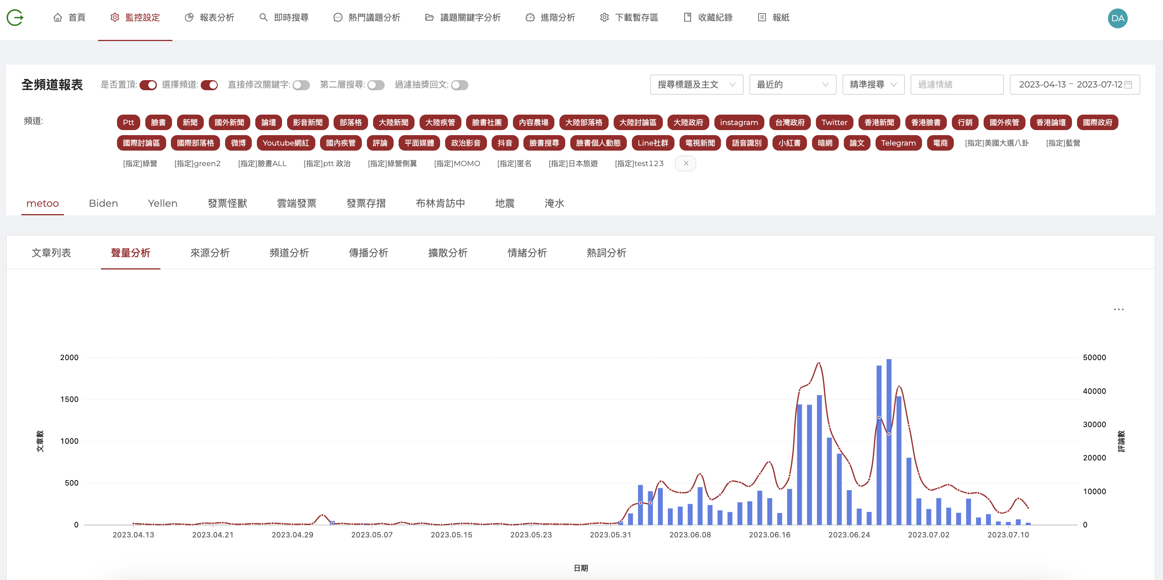Click the bookmark icon beside 收藏紀錄
Image resolution: width=1163 pixels, height=580 pixels.
(687, 17)
